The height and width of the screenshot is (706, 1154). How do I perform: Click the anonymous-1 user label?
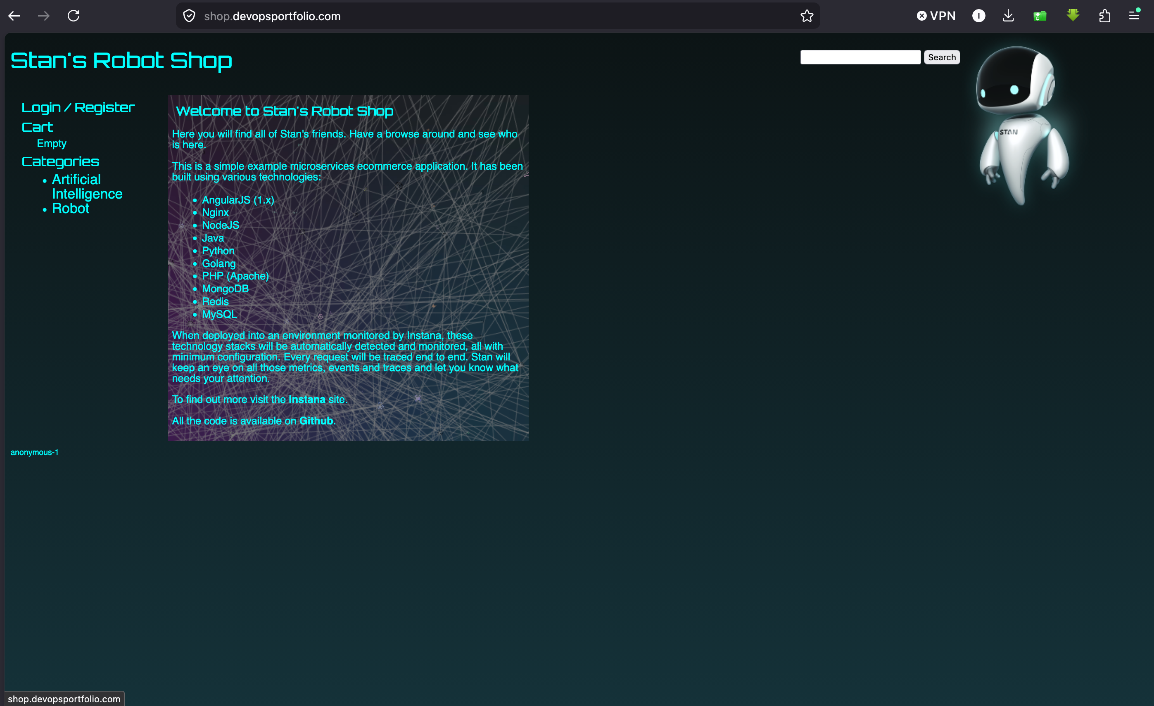pos(35,452)
